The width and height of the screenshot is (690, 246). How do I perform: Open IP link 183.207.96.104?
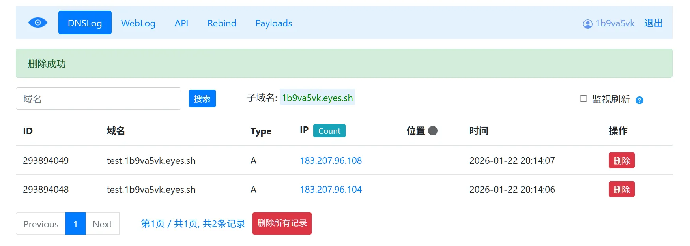(x=331, y=190)
